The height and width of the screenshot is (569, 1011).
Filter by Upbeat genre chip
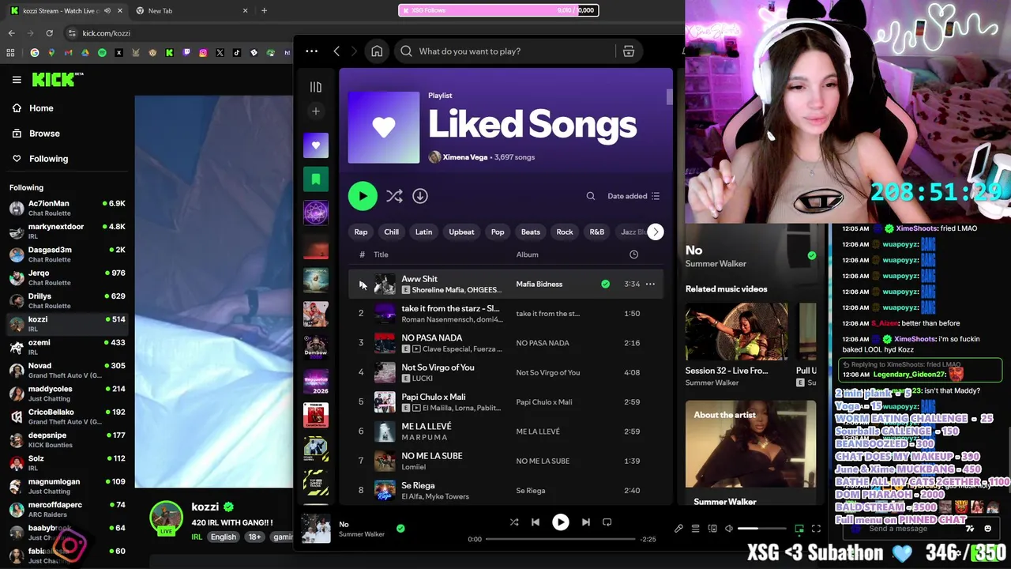pos(462,232)
